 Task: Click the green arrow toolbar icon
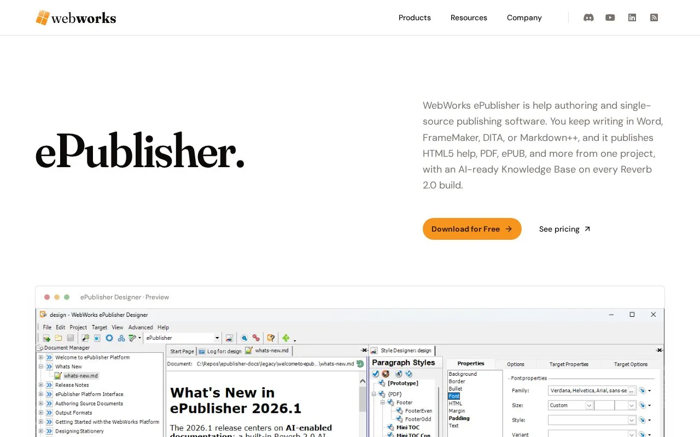(285, 338)
